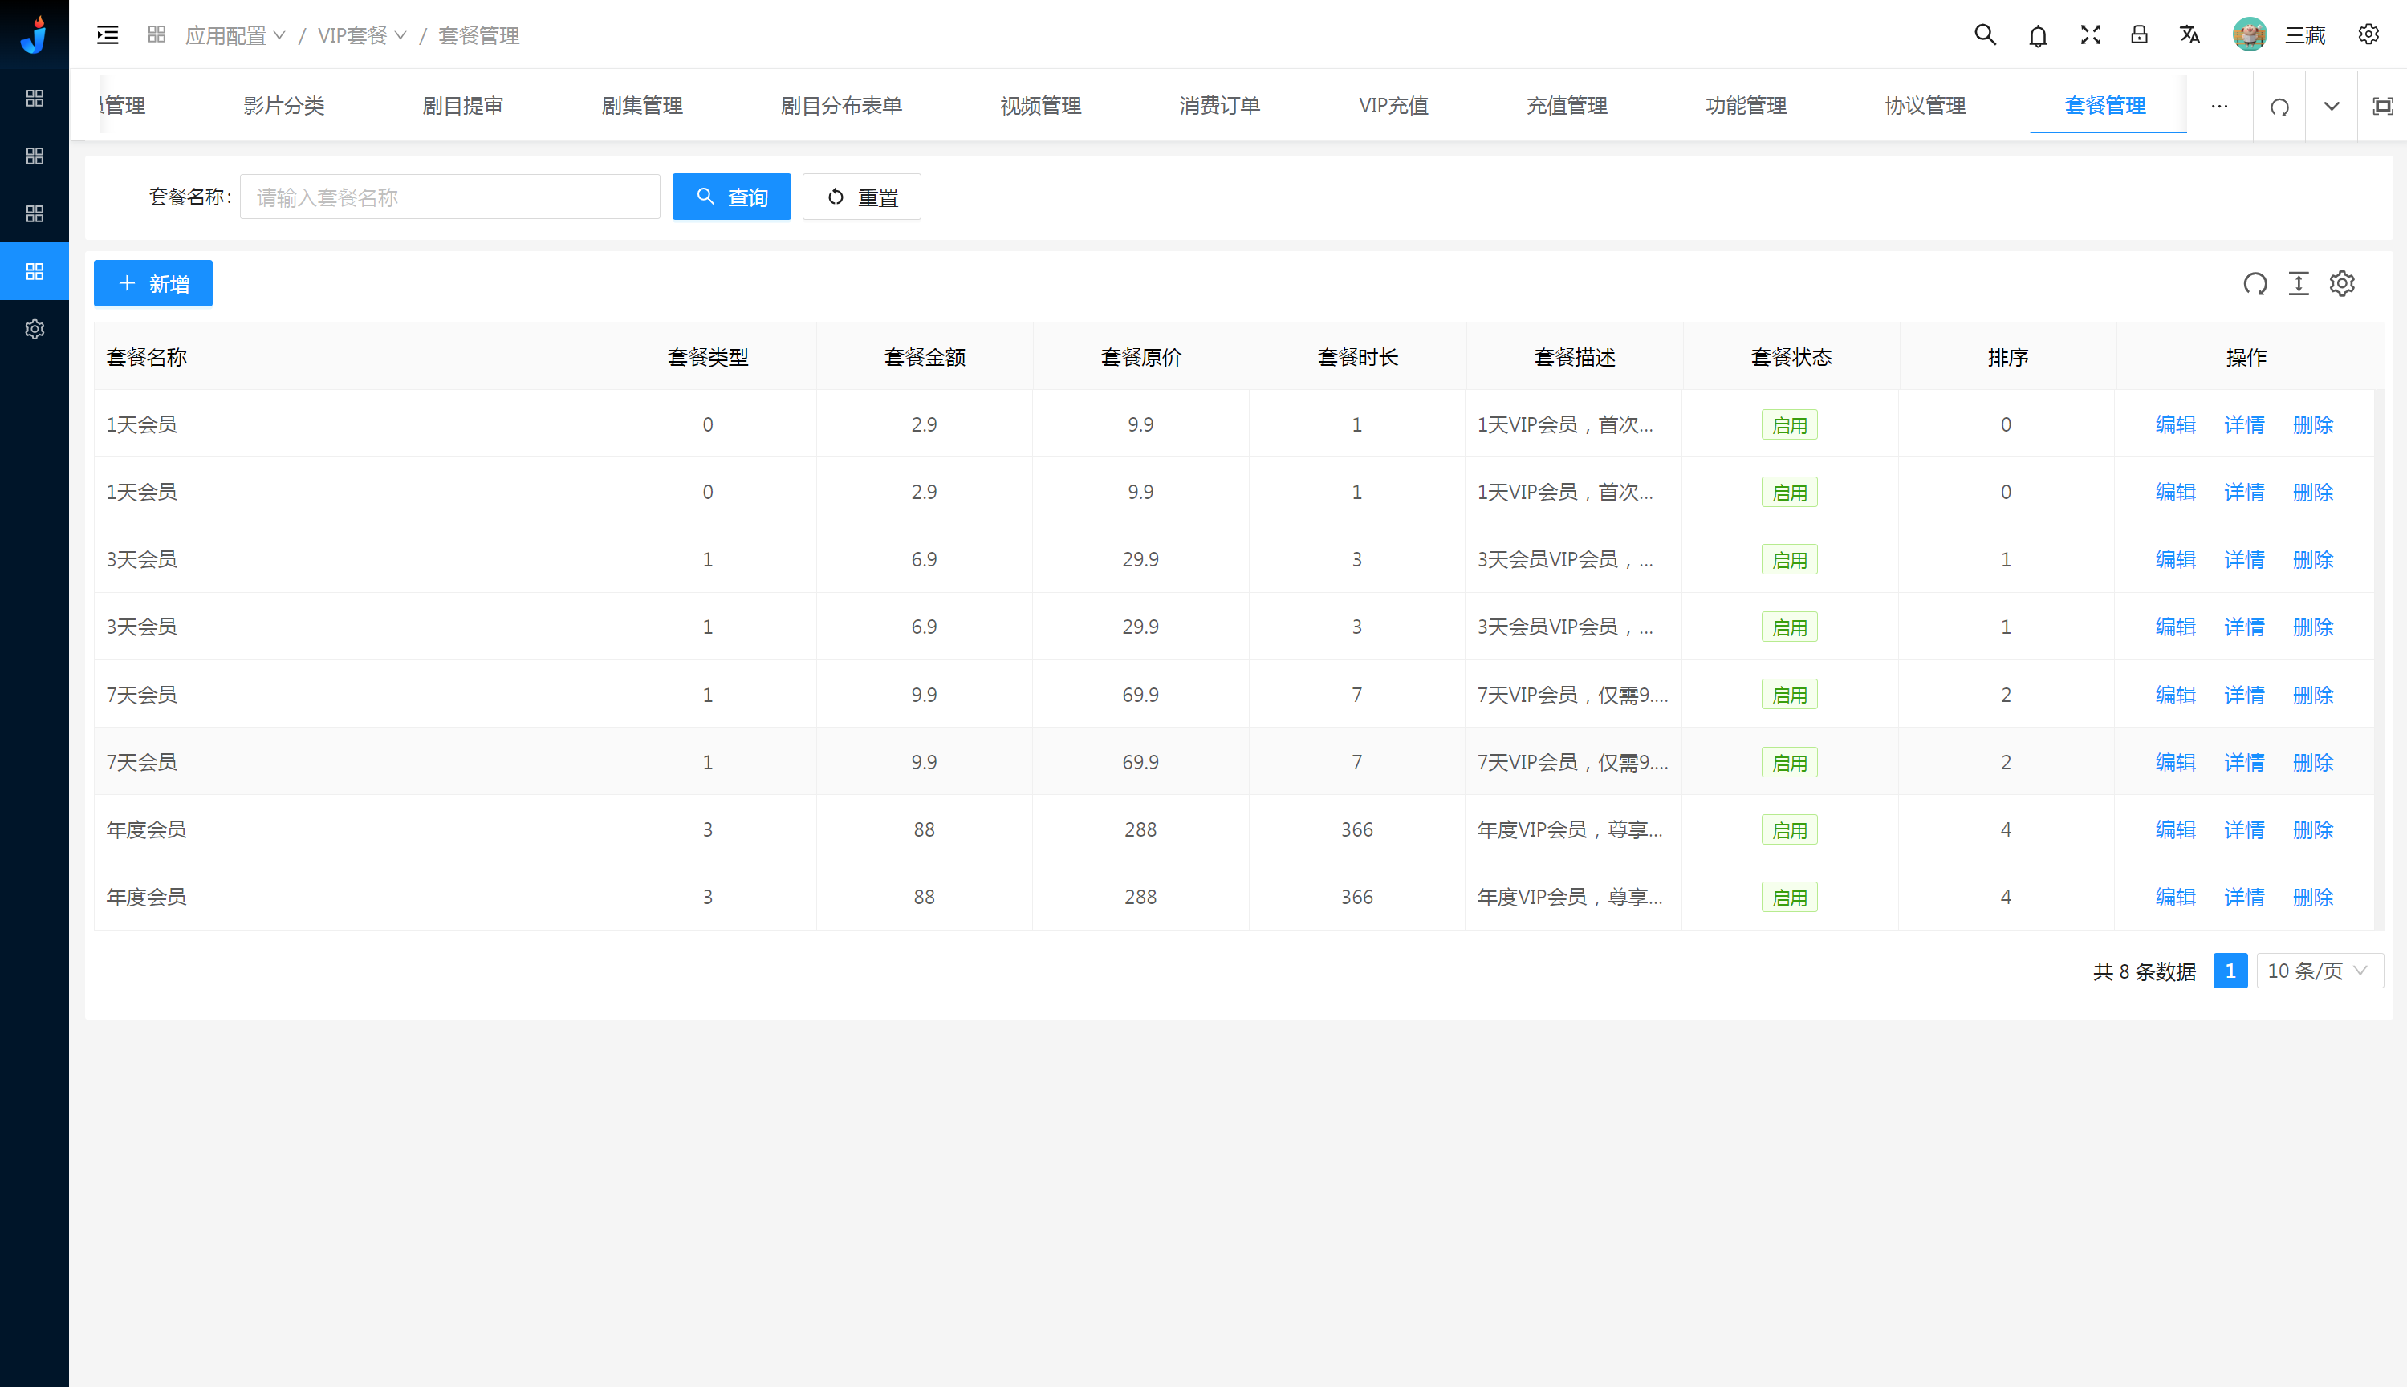Open sidebar settings gear icon
The height and width of the screenshot is (1387, 2407).
tap(35, 330)
